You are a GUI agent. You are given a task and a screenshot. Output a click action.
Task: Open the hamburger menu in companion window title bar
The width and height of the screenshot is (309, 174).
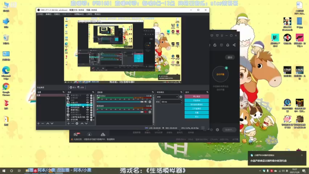coord(222,36)
